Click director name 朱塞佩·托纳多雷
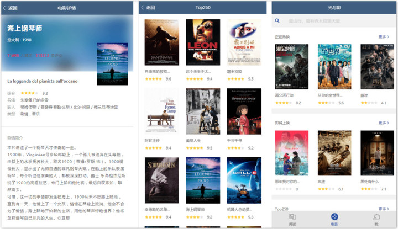 [34, 100]
